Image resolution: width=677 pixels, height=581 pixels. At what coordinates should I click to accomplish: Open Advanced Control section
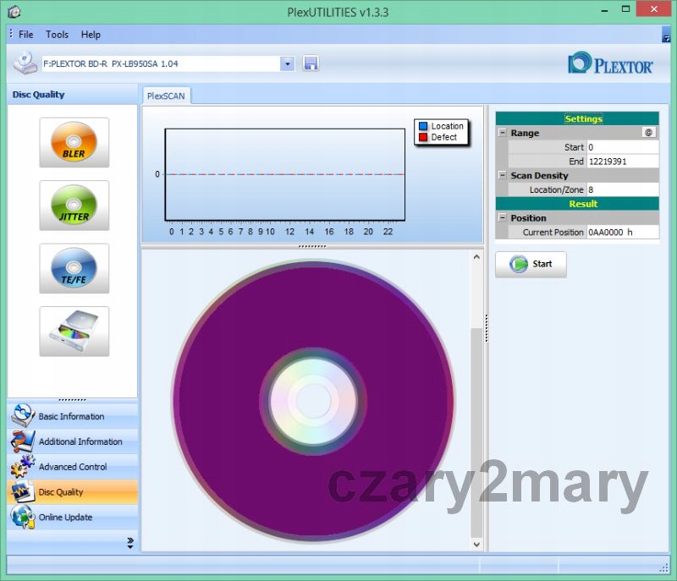pyautogui.click(x=72, y=467)
